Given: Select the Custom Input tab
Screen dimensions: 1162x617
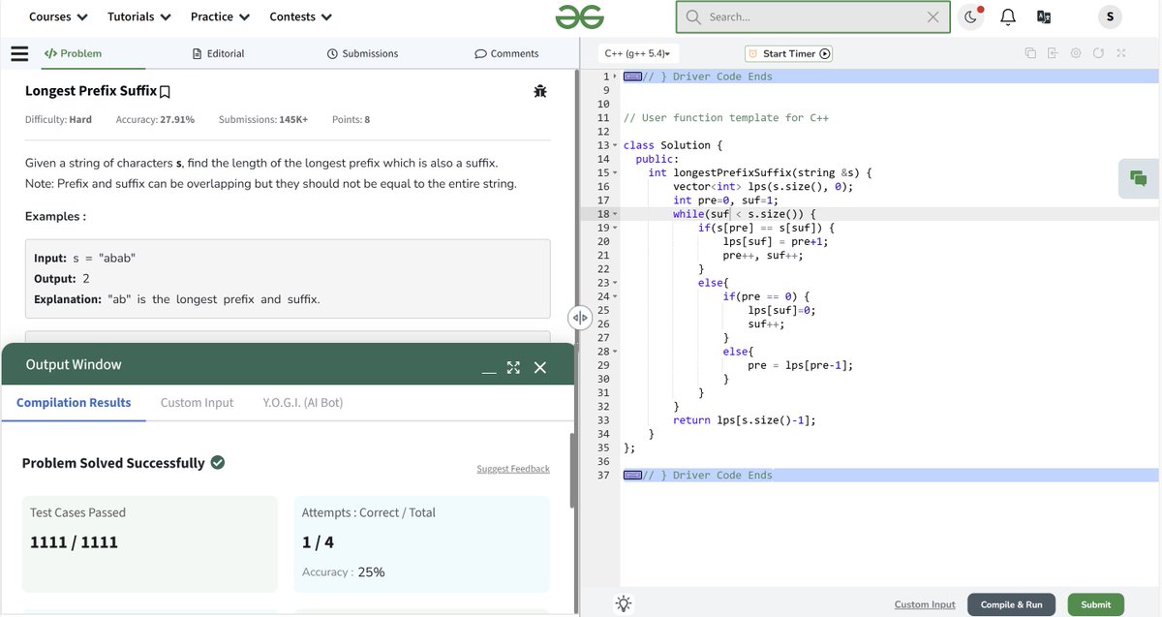Looking at the screenshot, I should pos(197,403).
